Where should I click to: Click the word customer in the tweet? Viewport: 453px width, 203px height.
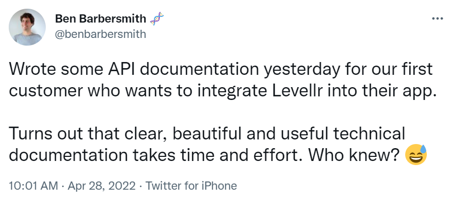click(46, 91)
